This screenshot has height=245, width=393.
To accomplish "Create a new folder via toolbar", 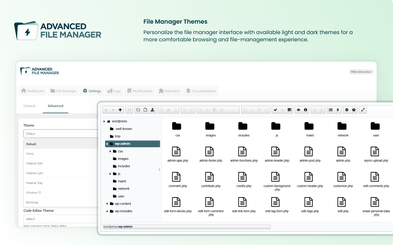I will [x=138, y=110].
